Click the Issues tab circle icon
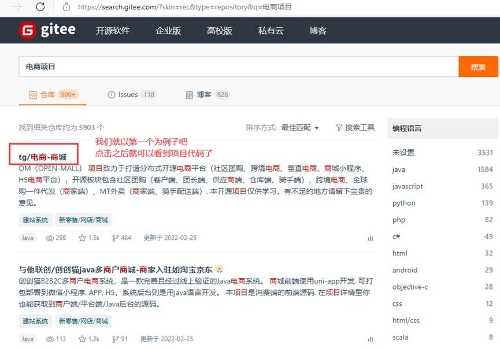 point(112,95)
